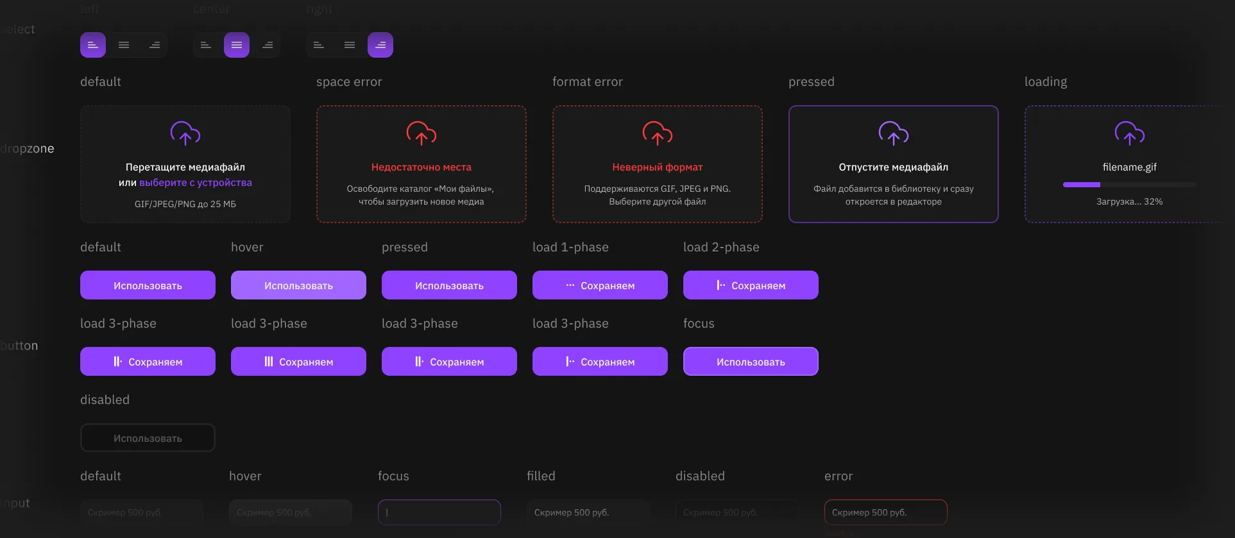Choose right alignment in the group with left active
The image size is (1235, 538).
pos(155,45)
